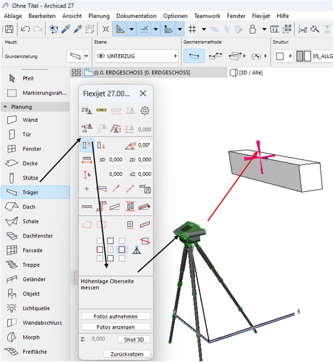Open Flexijet settings gear icon
This screenshot has width=334, height=362.
pos(145,110)
